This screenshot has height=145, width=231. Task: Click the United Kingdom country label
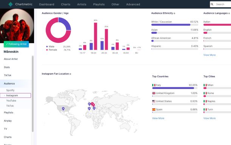(165, 93)
